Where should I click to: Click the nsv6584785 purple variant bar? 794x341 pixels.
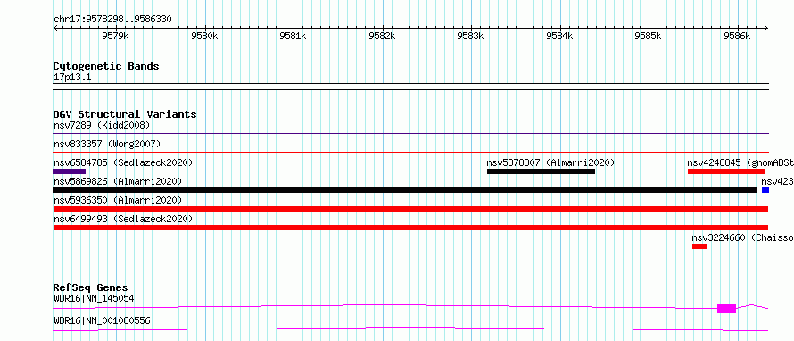pos(70,171)
